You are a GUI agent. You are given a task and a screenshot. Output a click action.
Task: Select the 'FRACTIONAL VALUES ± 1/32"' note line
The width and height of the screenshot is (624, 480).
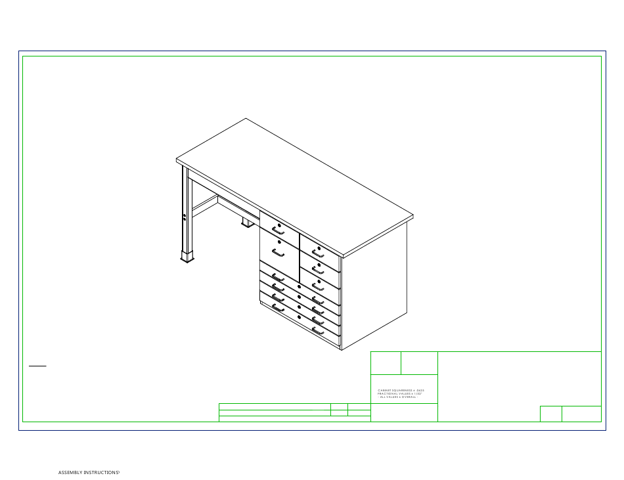coord(399,394)
